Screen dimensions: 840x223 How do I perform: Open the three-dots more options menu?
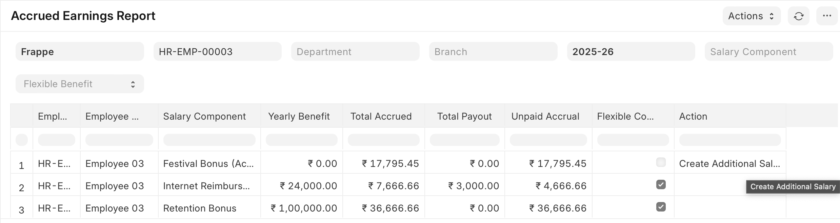[827, 16]
